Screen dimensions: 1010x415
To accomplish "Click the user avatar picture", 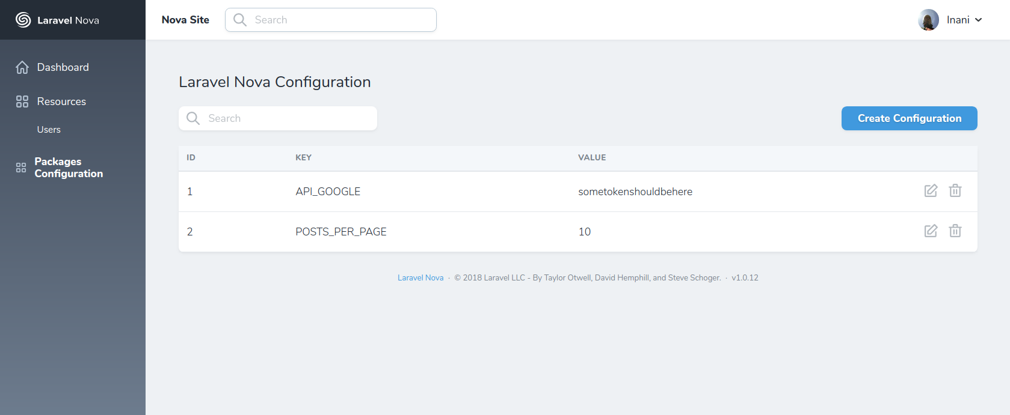I will [928, 20].
